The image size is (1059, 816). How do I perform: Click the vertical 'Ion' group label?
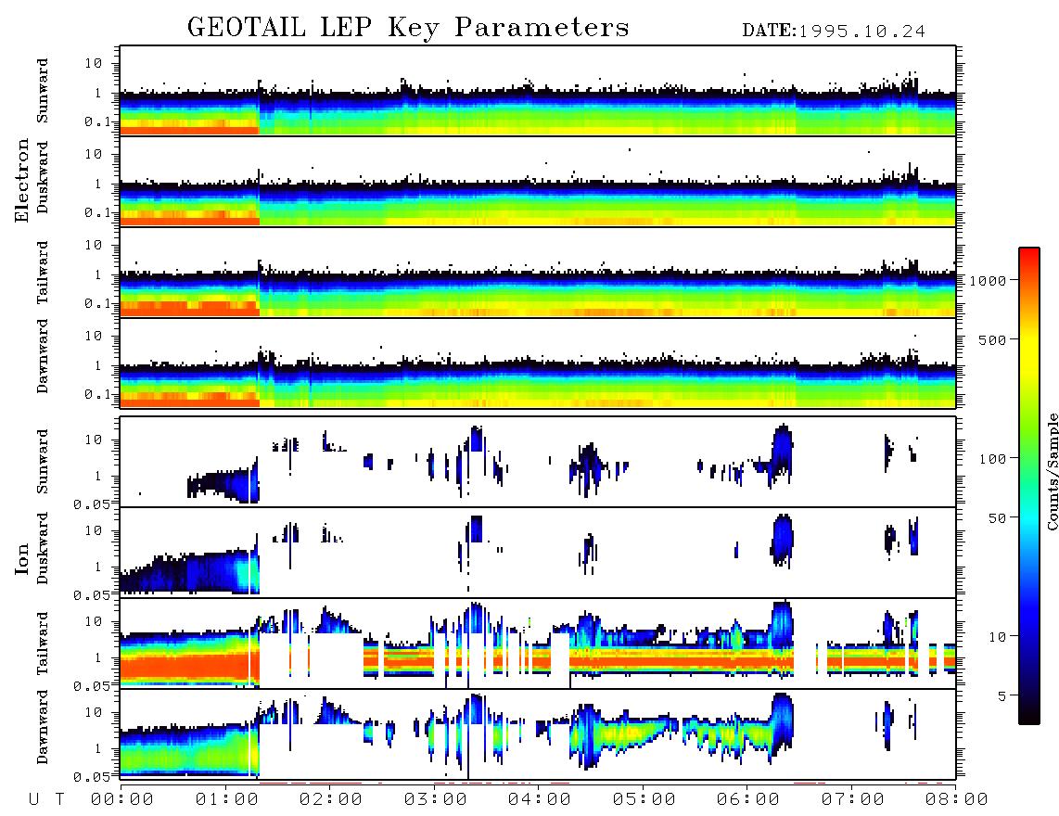pyautogui.click(x=22, y=559)
